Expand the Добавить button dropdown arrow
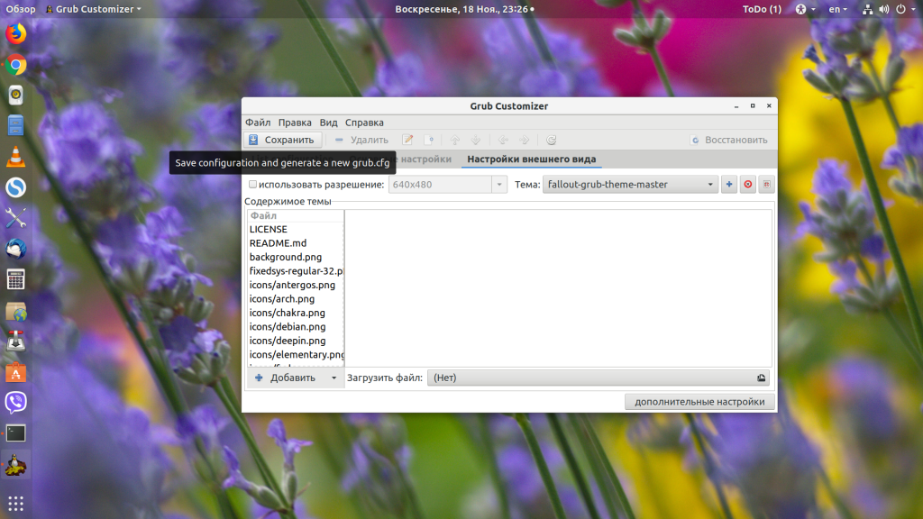This screenshot has width=923, height=519. 334,378
